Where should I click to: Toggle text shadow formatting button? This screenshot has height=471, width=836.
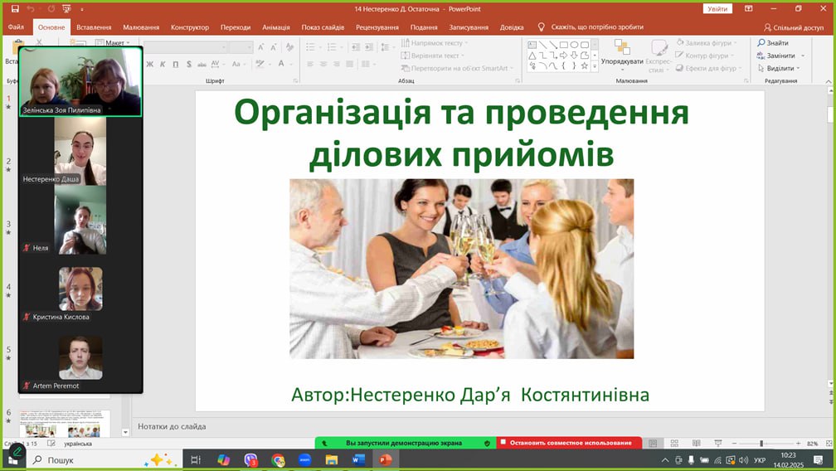(189, 64)
